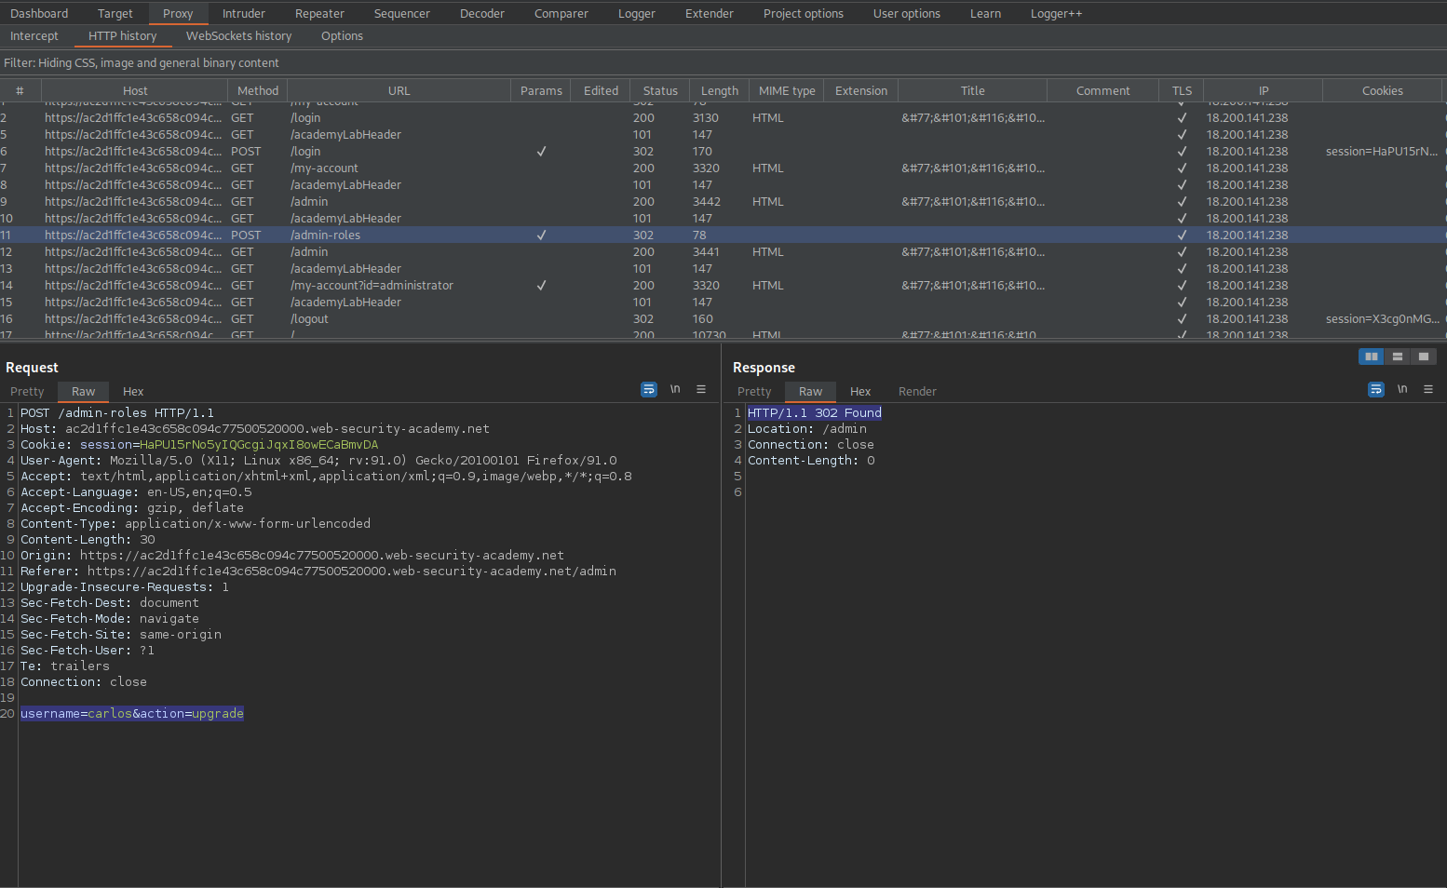Open User options tab
Viewport: 1447px width, 888px height.
coord(907,13)
